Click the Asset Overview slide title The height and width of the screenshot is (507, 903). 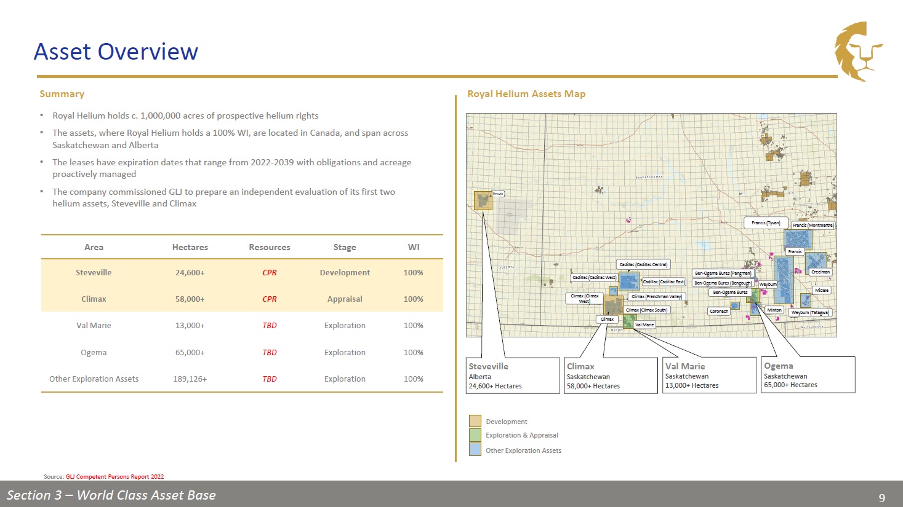tap(116, 52)
